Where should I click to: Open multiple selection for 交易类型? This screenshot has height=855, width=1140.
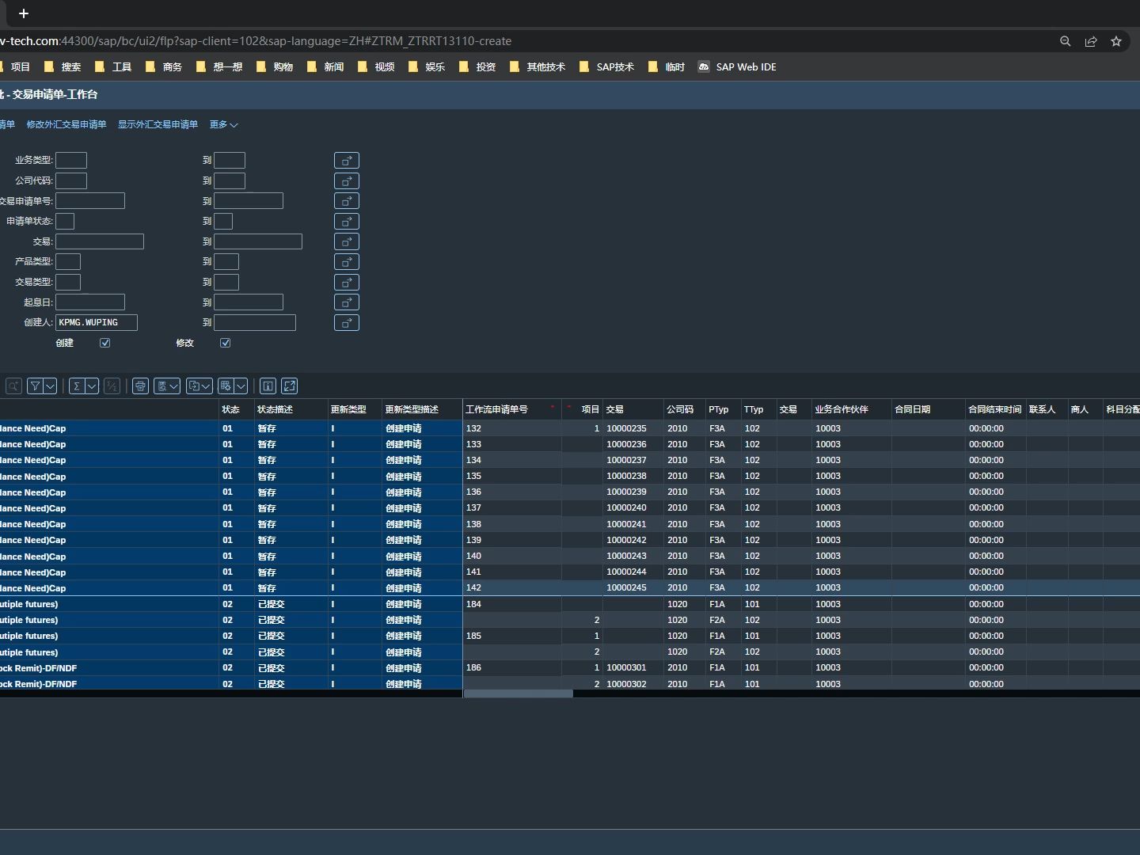(347, 283)
